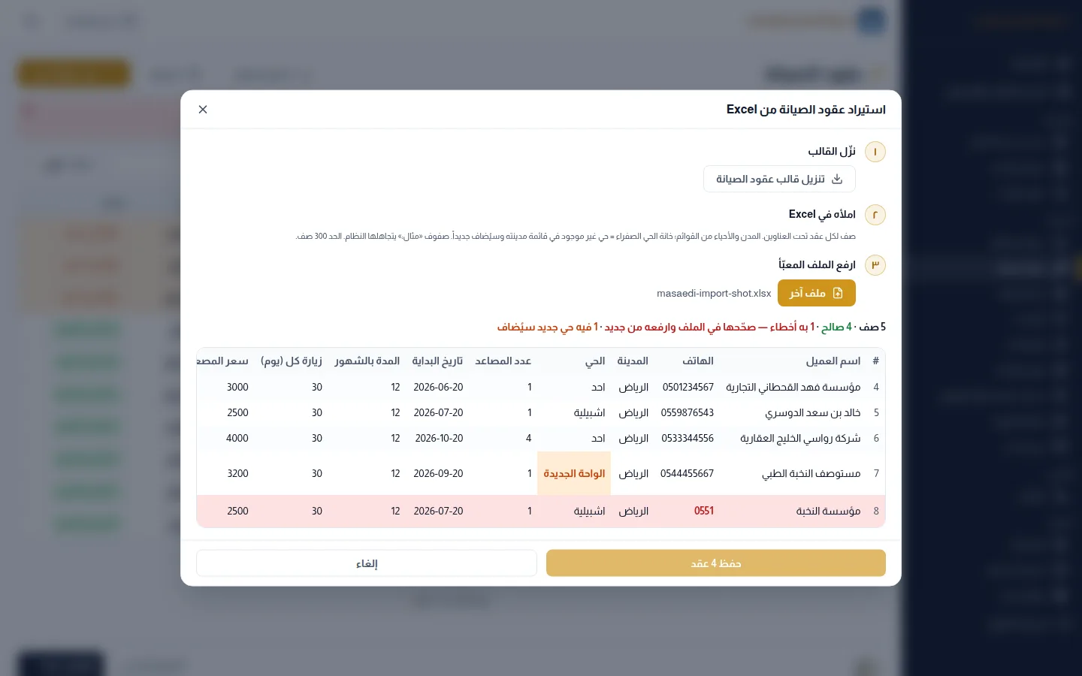Click the file upload icon in ملف آخر
Image resolution: width=1082 pixels, height=676 pixels.
click(838, 293)
